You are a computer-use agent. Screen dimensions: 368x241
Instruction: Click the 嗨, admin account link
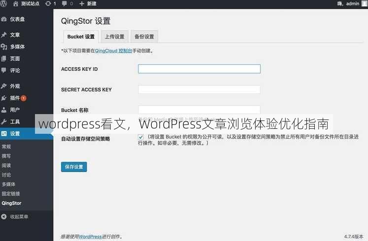coord(348,3)
